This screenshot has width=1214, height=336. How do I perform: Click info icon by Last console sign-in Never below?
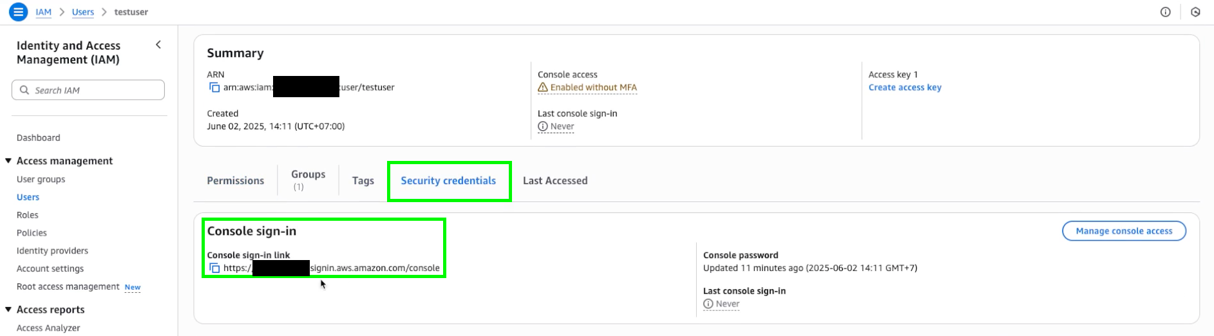pyautogui.click(x=708, y=304)
